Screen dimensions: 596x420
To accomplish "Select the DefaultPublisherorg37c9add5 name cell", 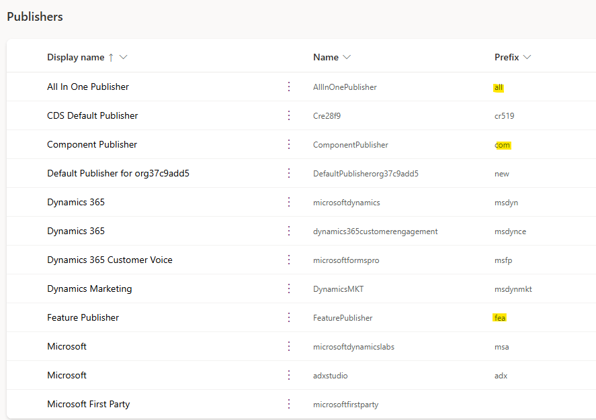I will coord(366,174).
